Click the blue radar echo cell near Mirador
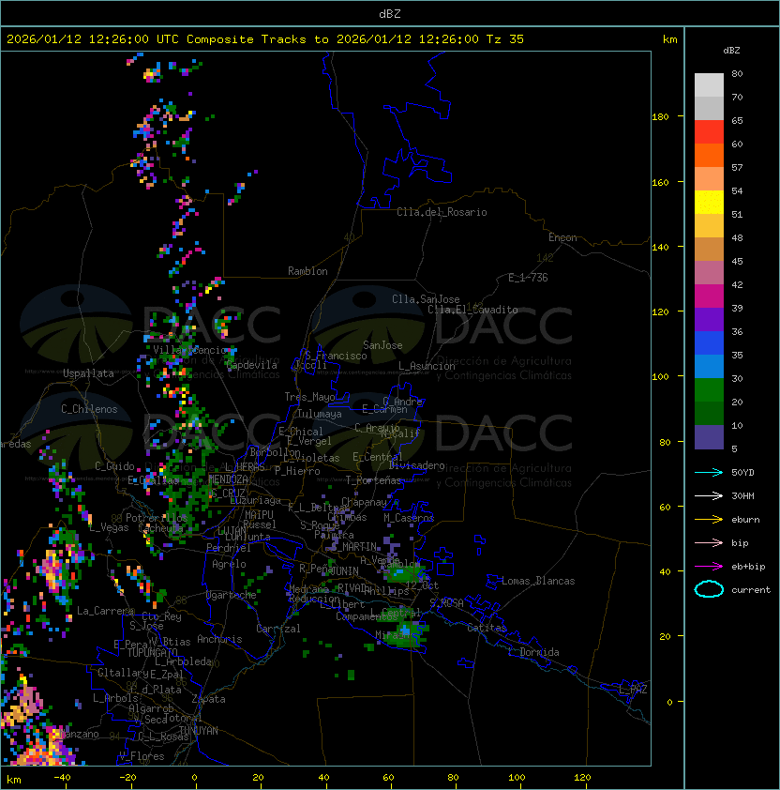 tap(406, 630)
